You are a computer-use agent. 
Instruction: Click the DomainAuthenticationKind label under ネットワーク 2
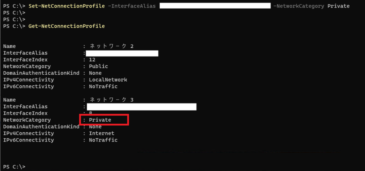click(x=41, y=73)
